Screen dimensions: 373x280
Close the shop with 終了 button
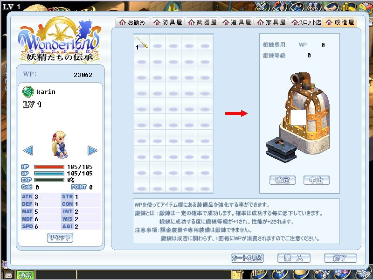click(340, 258)
